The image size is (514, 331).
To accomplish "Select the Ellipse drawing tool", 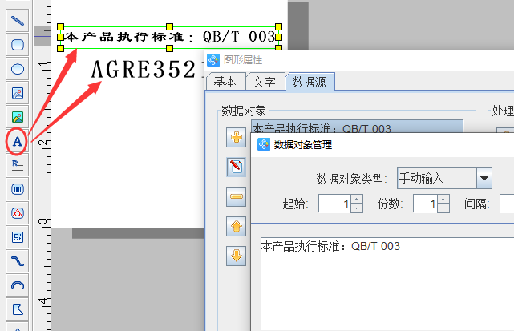I will pos(17,68).
